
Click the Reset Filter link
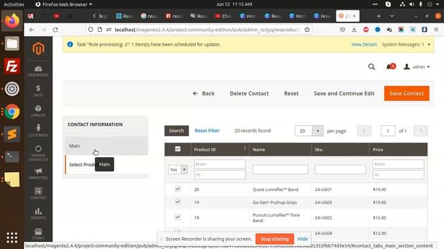point(207,131)
